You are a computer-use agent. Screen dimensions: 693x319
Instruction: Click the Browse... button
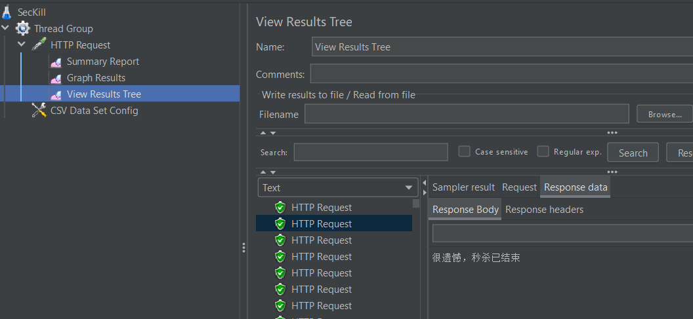(665, 114)
